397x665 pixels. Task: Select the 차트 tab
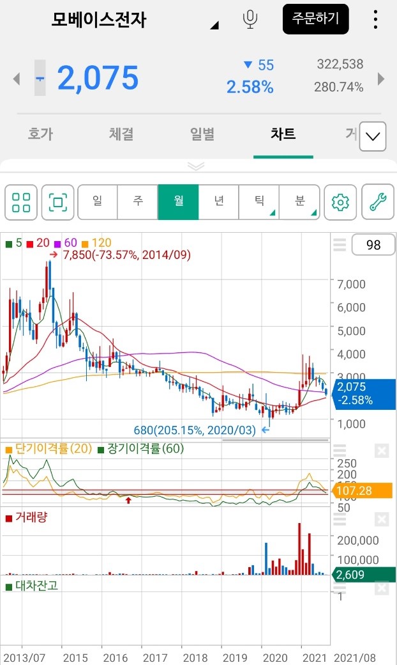(283, 134)
